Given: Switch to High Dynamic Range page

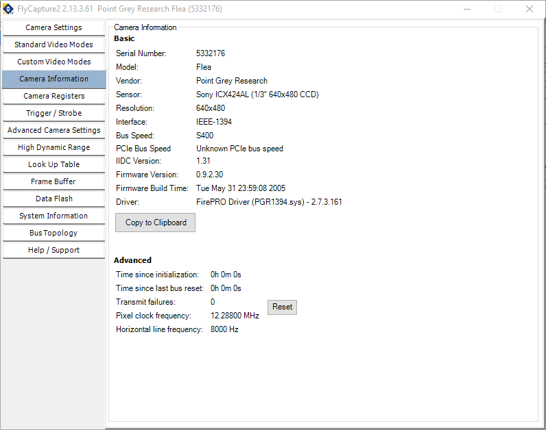Looking at the screenshot, I should point(54,147).
